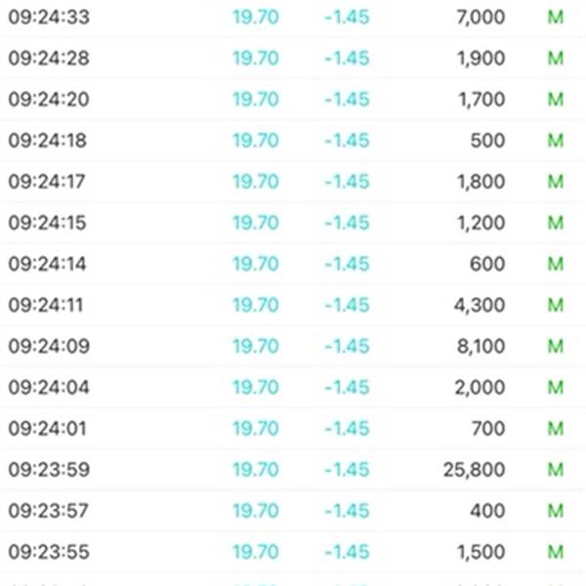This screenshot has width=586, height=586.
Task: Click the 600 volume entry
Action: (487, 264)
